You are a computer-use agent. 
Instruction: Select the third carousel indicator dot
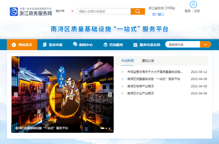point(110,128)
